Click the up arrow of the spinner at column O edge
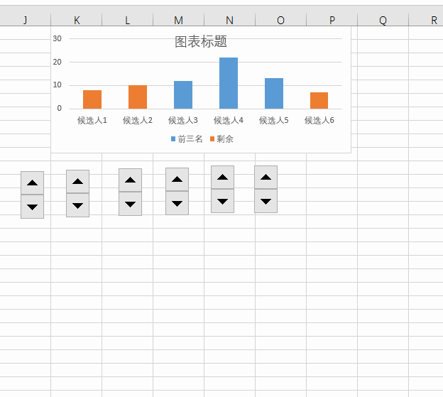443x397 pixels. (266, 177)
